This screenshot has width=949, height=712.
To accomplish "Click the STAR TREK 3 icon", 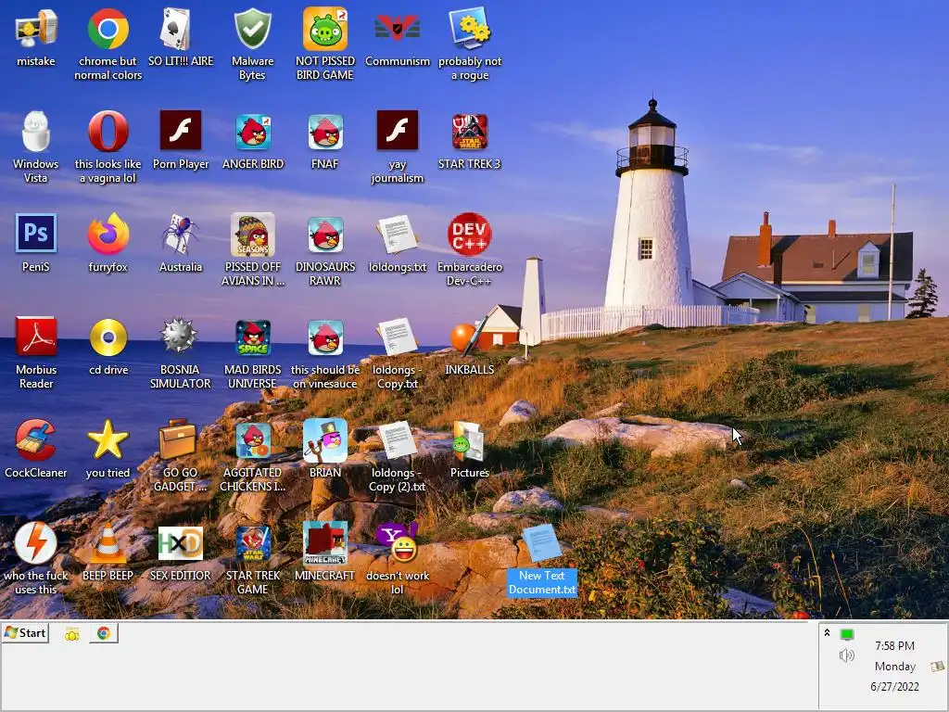I will coord(470,132).
